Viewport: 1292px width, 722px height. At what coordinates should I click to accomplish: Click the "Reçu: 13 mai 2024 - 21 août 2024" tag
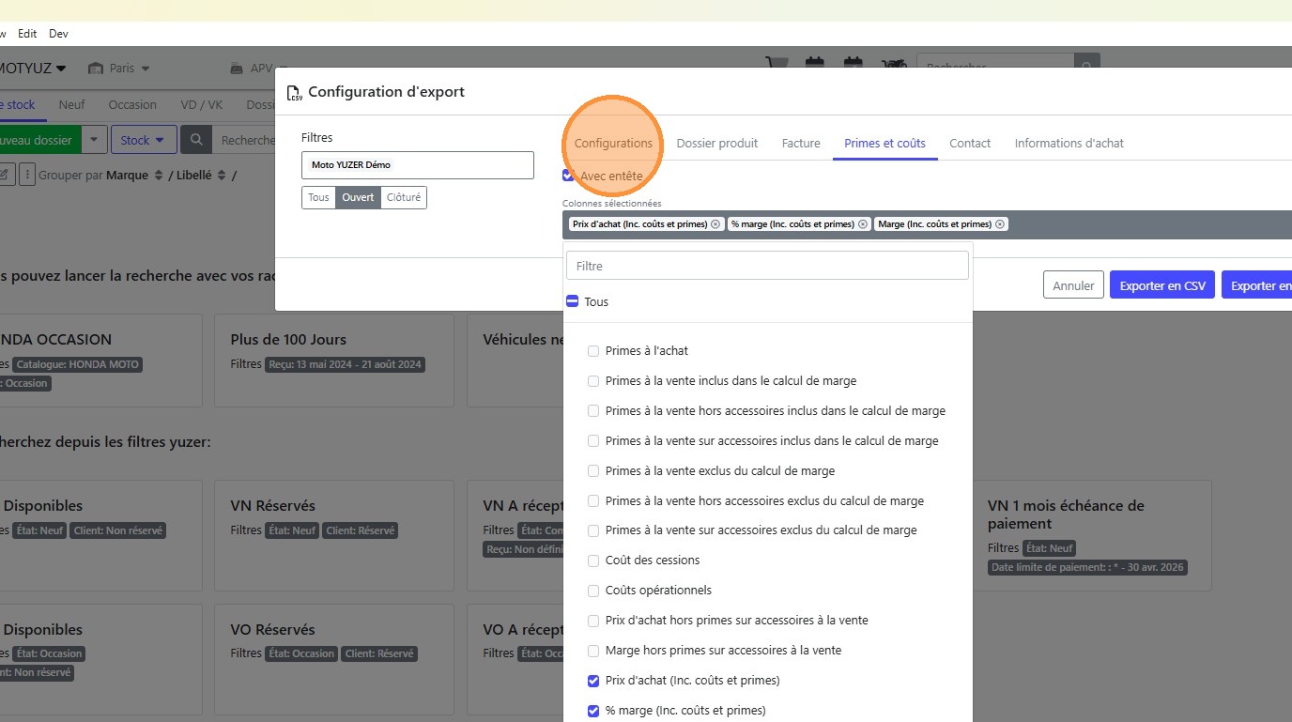(345, 364)
